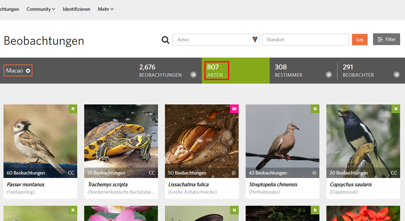
Task: Open the Community dropdown menu
Action: tap(41, 9)
